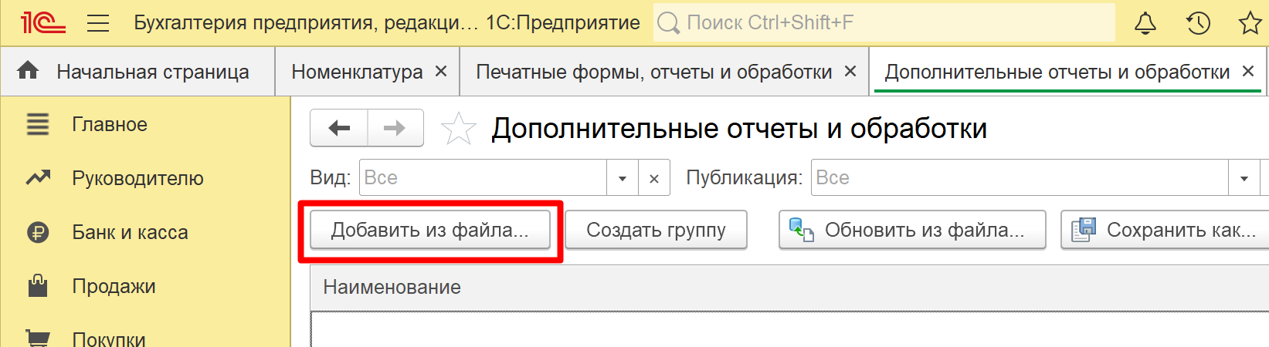Close Печатные формы, отчеты и обработки tab

pyautogui.click(x=850, y=71)
